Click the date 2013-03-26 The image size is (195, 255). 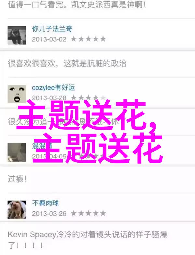point(49,214)
